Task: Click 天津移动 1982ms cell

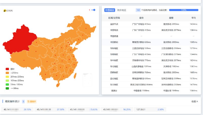Action: [x=171, y=66]
